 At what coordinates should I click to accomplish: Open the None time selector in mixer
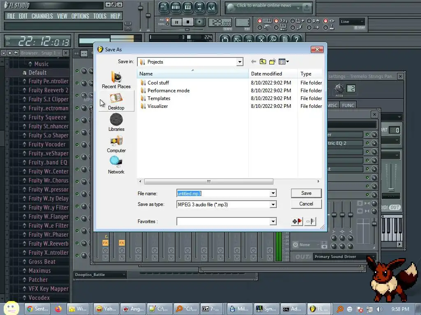[x=306, y=245]
